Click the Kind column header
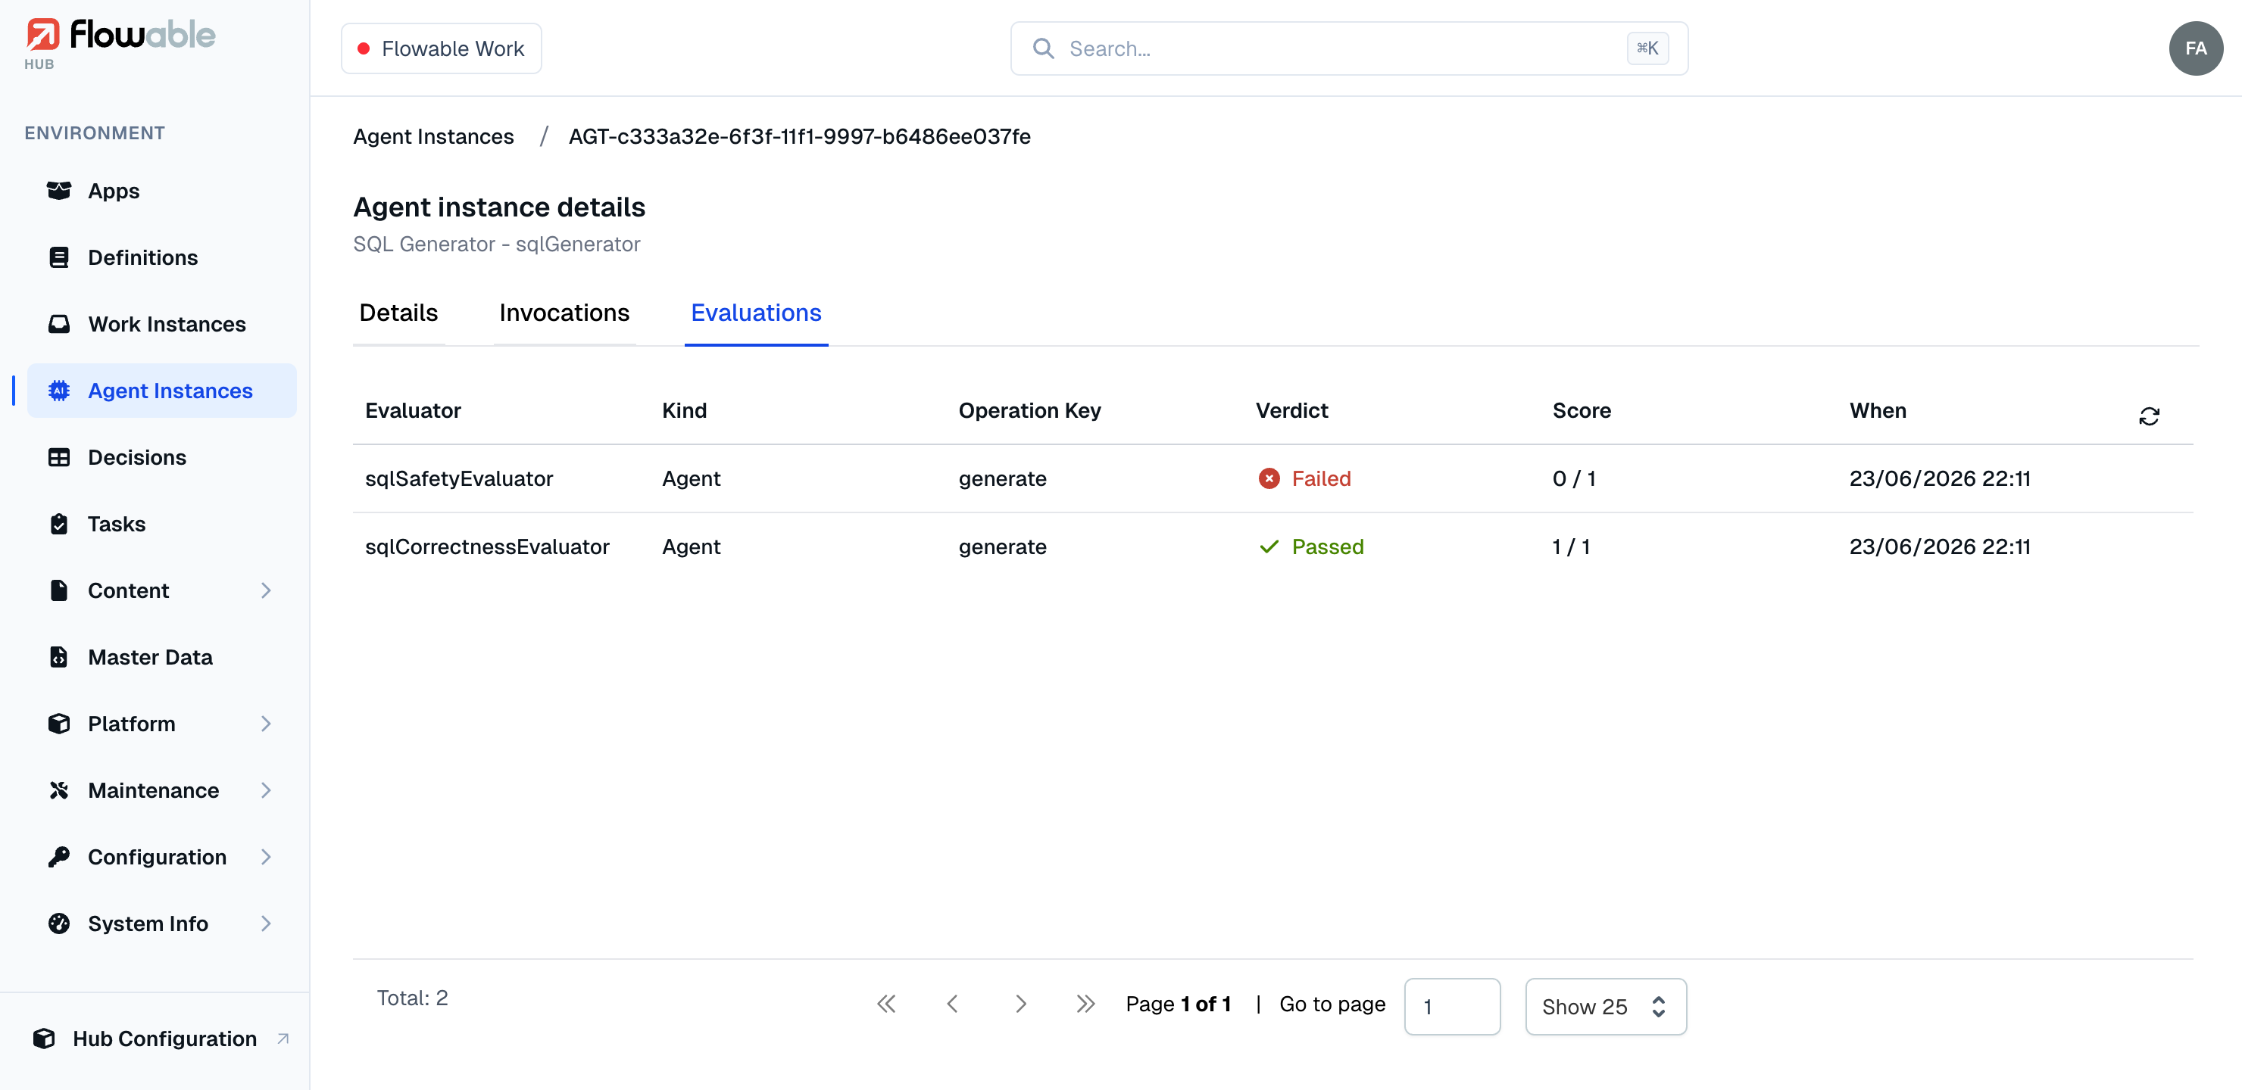 (x=684, y=410)
